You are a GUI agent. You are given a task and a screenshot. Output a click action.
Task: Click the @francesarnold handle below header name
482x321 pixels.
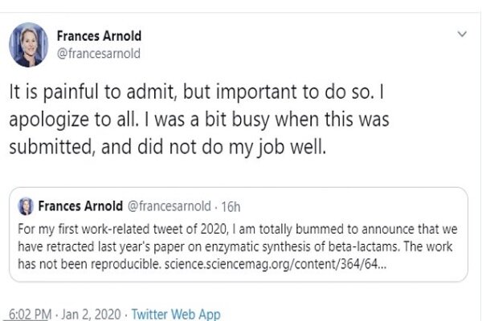pos(99,54)
